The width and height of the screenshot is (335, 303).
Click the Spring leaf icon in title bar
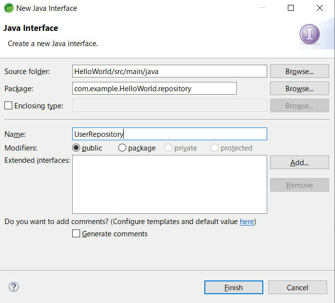pyautogui.click(x=8, y=8)
